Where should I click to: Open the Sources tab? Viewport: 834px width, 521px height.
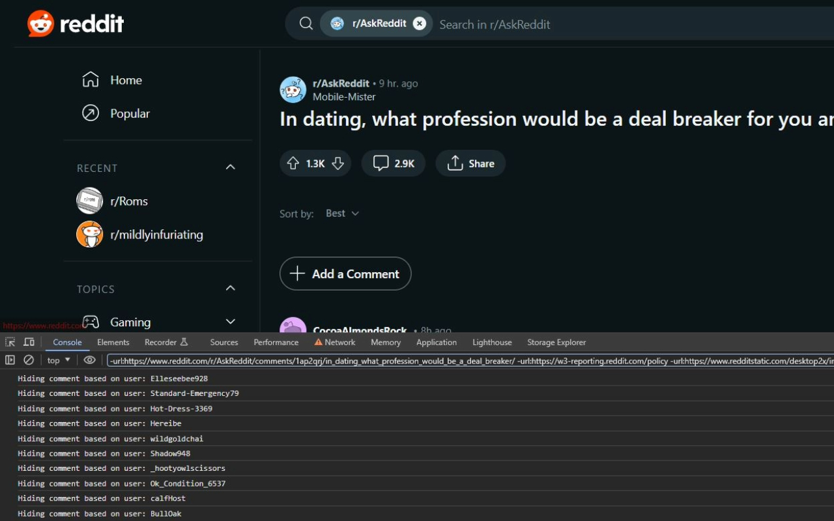click(x=224, y=342)
